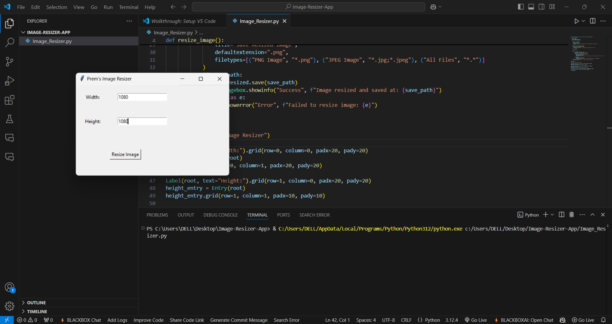
Task: Click Generate Commit Message in status bar
Action: click(239, 320)
